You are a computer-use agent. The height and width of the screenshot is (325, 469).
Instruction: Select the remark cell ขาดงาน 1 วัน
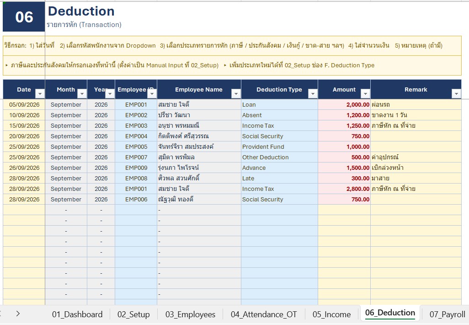[416, 115]
